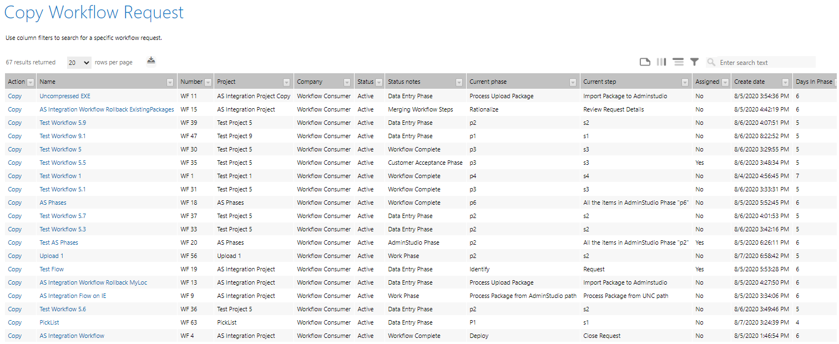Click Copy link for Uncompressed EXE row
The width and height of the screenshot is (839, 344).
click(15, 96)
